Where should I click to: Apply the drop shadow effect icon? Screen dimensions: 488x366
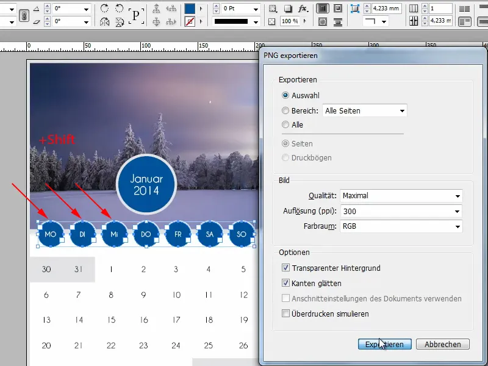[288, 9]
